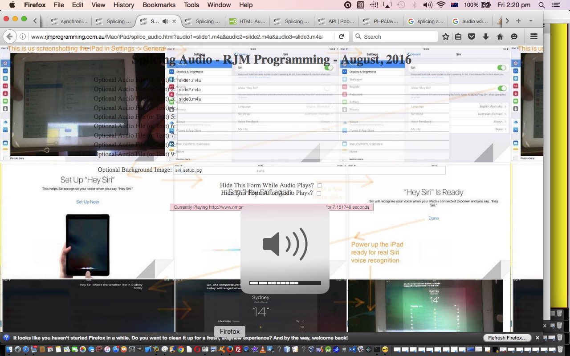Viewport: 570px width, 356px height.
Task: Open the bookmarks list icon
Action: pyautogui.click(x=458, y=36)
